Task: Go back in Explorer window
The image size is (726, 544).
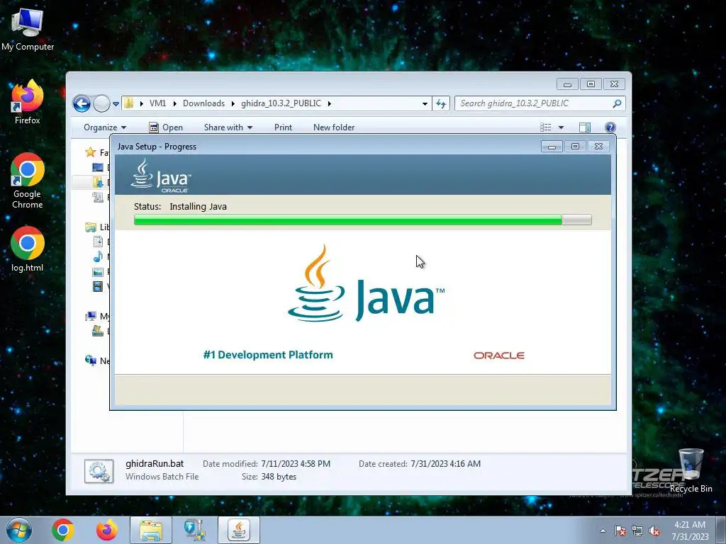Action: coord(82,103)
